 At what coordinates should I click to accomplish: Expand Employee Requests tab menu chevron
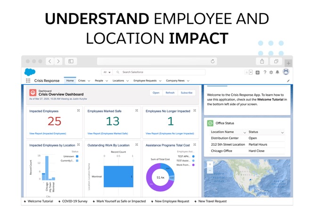click(x=160, y=81)
